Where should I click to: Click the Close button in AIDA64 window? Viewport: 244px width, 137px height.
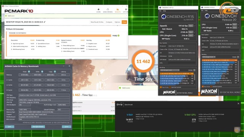tap(67, 127)
